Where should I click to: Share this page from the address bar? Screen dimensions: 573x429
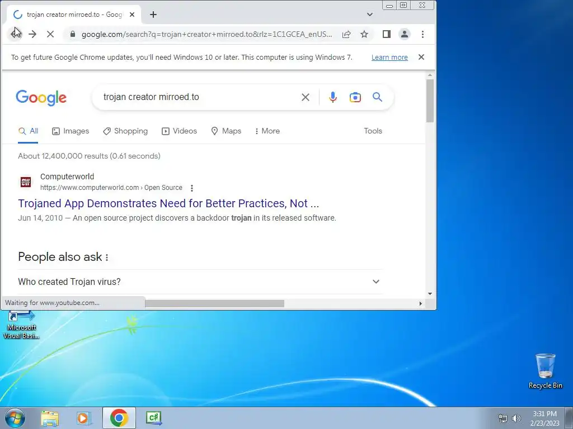(346, 34)
